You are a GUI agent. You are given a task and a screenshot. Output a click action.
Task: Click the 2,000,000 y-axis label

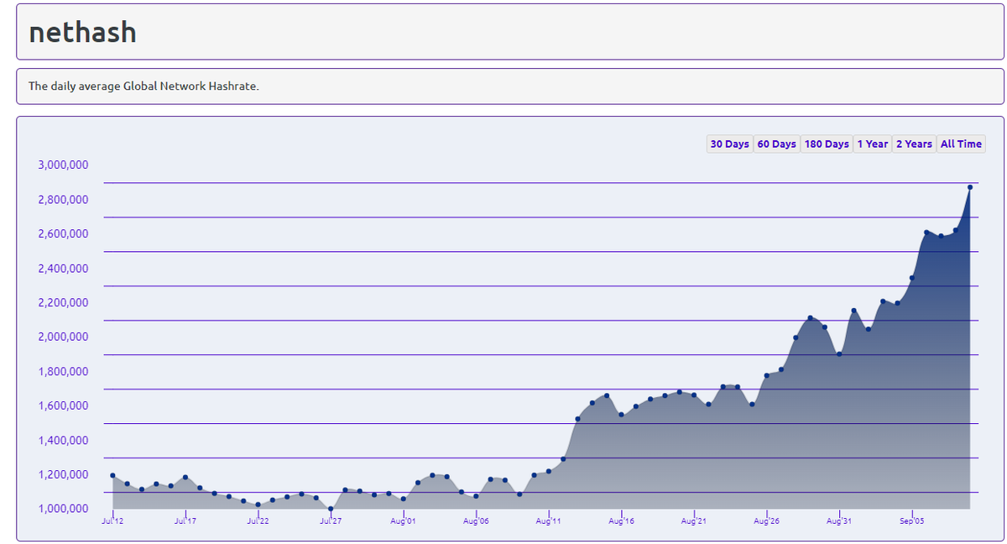pos(64,337)
